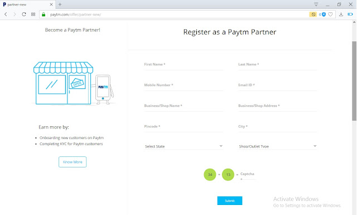
Task: Click the Business/Shop Name field
Action: 184,107
